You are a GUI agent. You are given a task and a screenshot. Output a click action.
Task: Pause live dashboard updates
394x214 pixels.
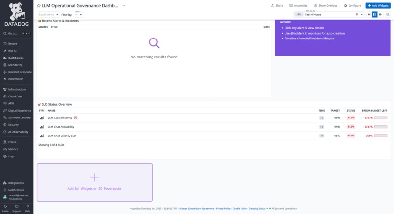pos(374,15)
